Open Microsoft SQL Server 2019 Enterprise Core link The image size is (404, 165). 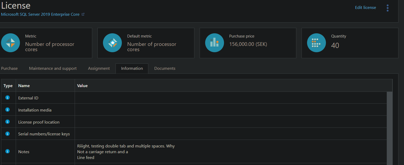tap(40, 14)
